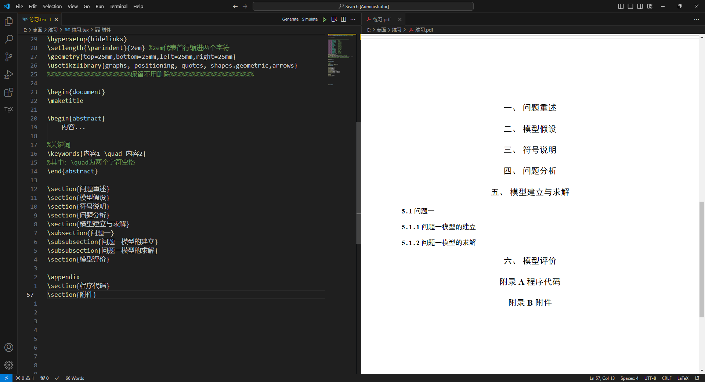
Task: Open the Source Control view
Action: coord(9,57)
